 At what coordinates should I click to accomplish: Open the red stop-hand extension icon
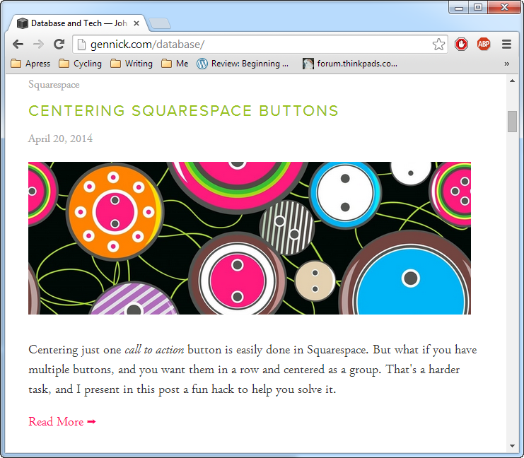pos(461,44)
